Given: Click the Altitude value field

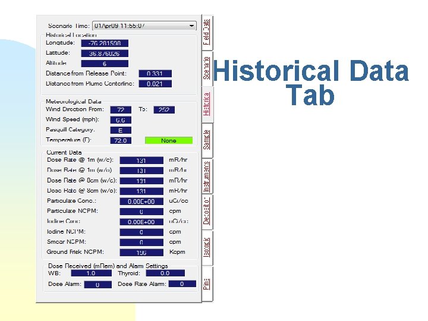Looking at the screenshot, I should click(x=105, y=64).
